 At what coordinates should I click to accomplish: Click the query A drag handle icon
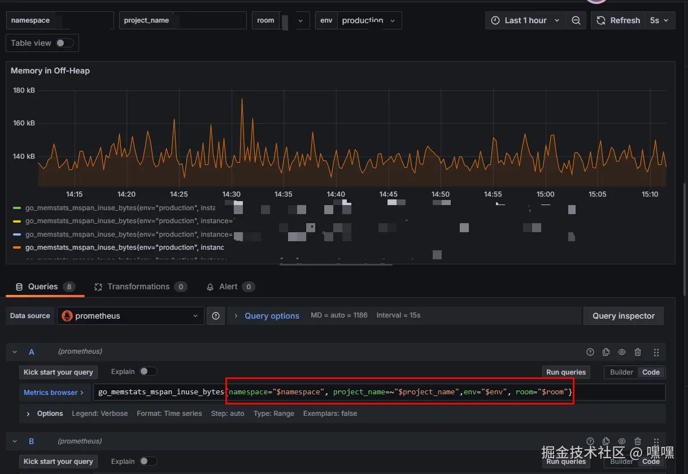pyautogui.click(x=656, y=352)
